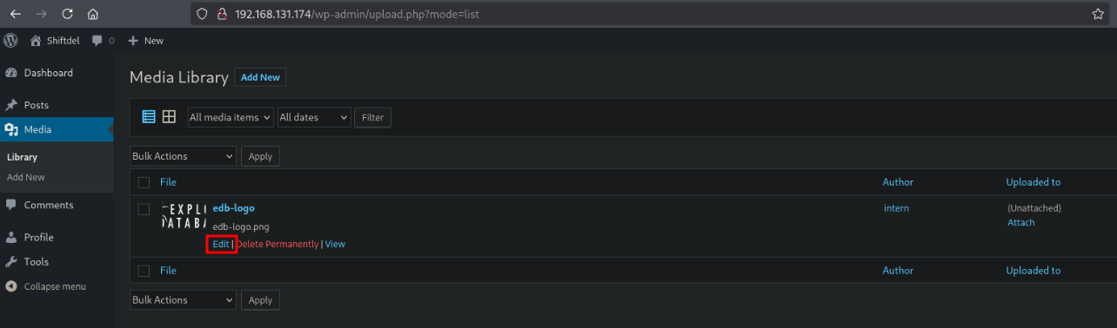Reload the page with browser refresh icon

pos(67,14)
